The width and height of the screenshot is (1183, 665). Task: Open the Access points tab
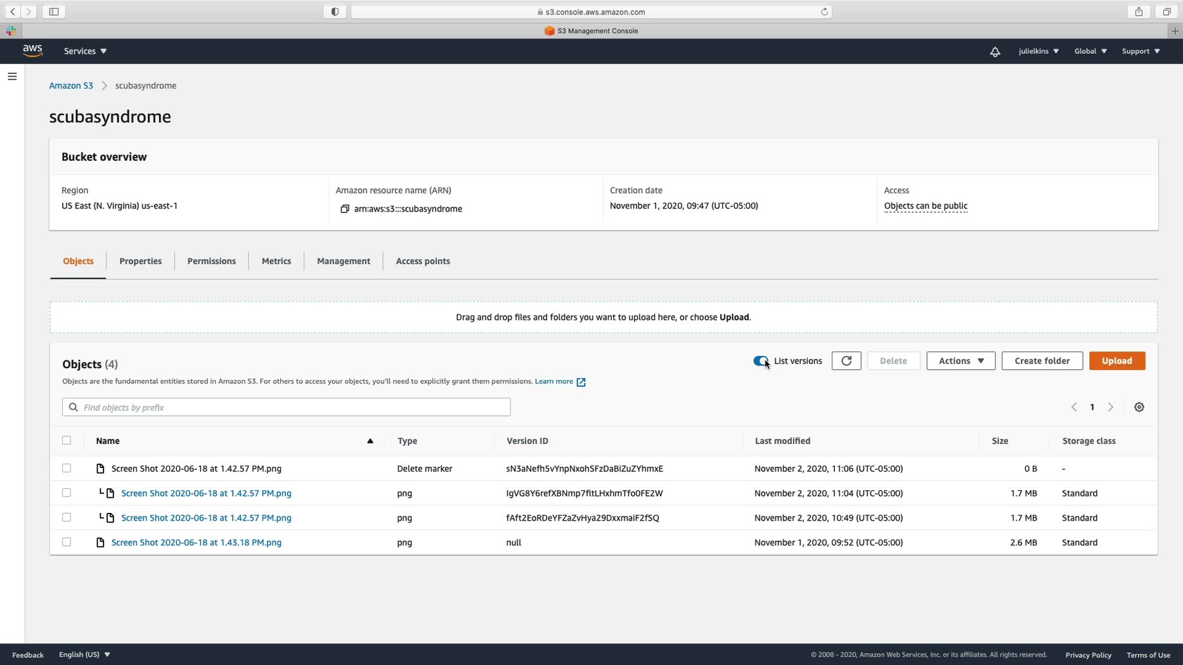pyautogui.click(x=423, y=261)
